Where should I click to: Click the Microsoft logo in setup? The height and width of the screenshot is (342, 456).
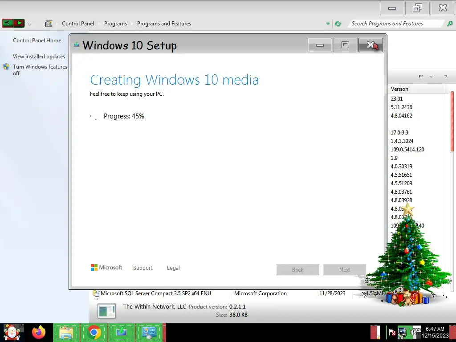tap(106, 268)
